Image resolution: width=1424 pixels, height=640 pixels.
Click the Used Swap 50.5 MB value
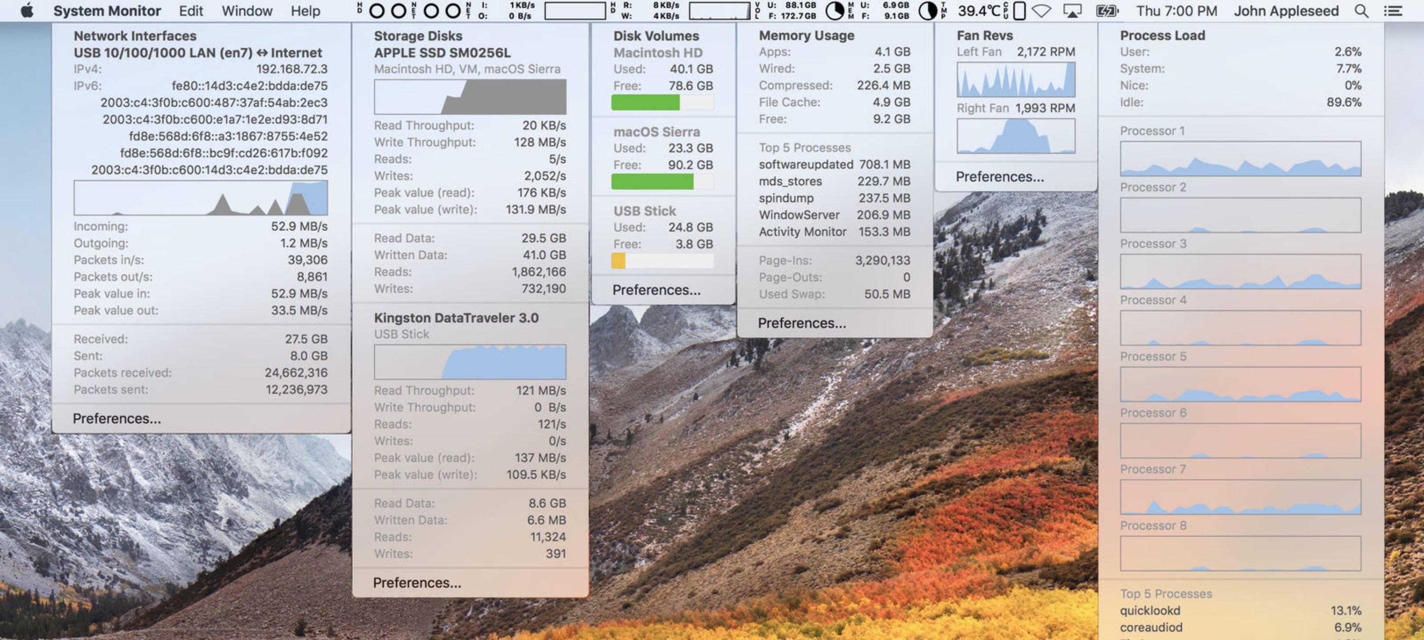[x=887, y=294]
